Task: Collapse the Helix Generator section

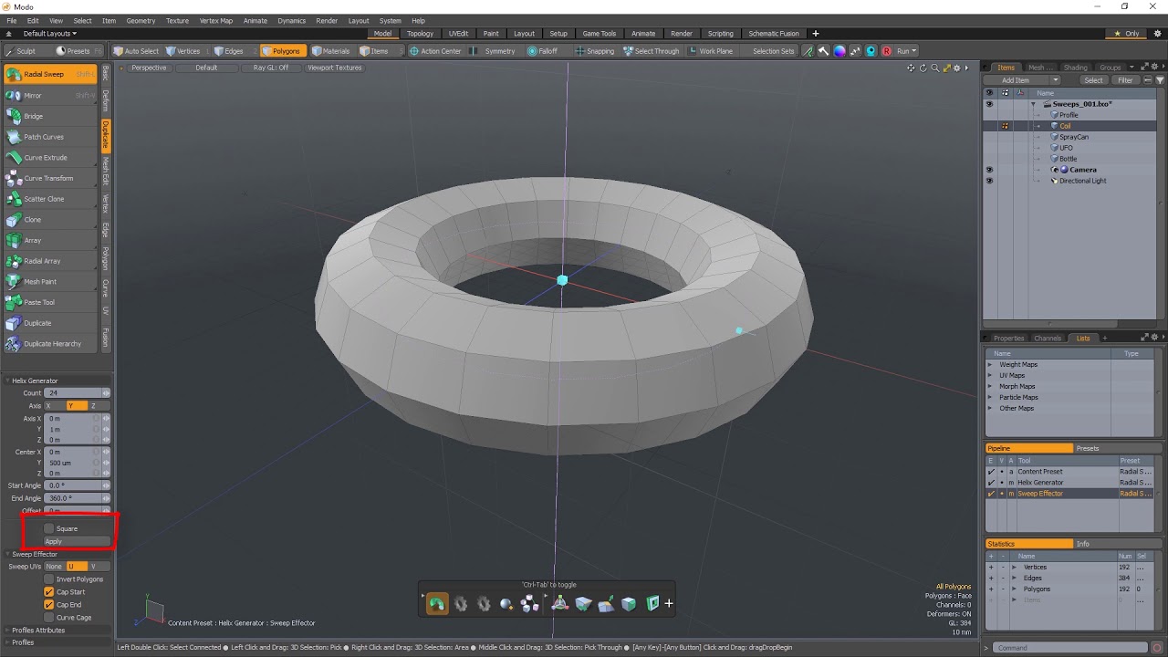Action: pyautogui.click(x=7, y=381)
